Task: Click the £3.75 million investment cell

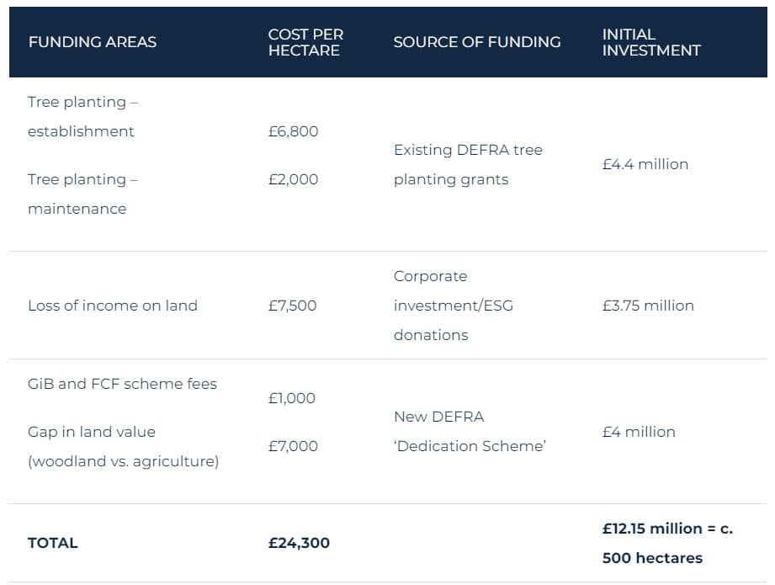Action: pos(648,306)
